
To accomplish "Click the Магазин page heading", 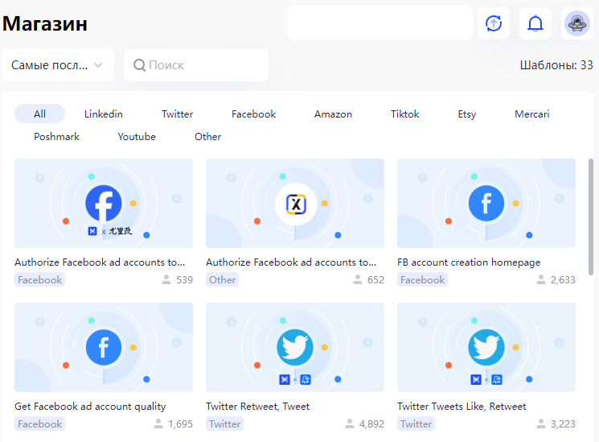I will [x=45, y=23].
